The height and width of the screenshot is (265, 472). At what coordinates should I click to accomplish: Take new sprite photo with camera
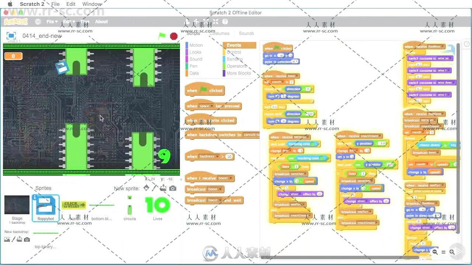173,188
